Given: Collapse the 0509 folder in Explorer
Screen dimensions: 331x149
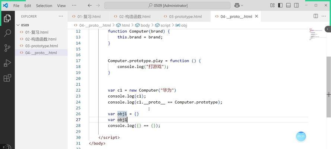Looking at the screenshot, I should pyautogui.click(x=41, y=25).
